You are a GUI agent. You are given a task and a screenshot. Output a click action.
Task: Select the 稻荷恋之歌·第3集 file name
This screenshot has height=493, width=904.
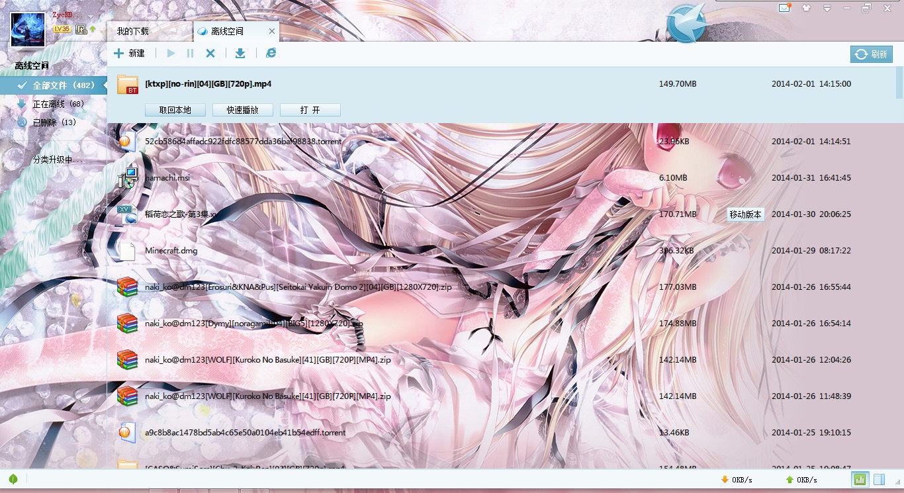pos(181,214)
